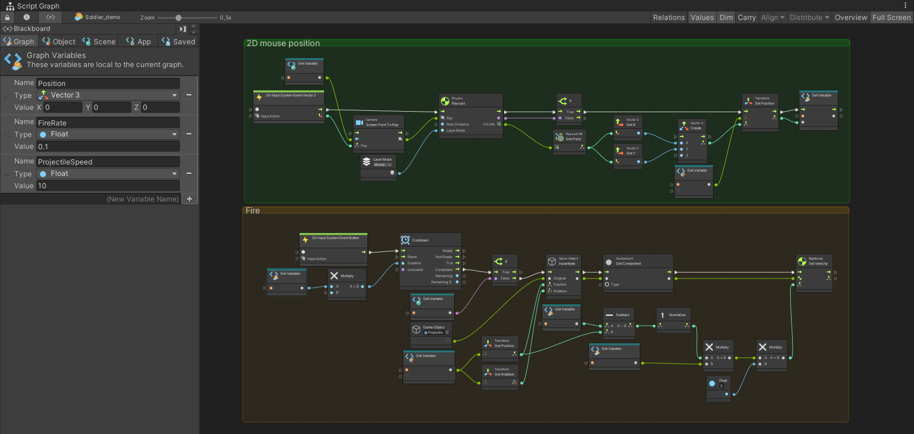Click the Soldier_demo object icon
This screenshot has width=914, height=434.
(x=78, y=17)
